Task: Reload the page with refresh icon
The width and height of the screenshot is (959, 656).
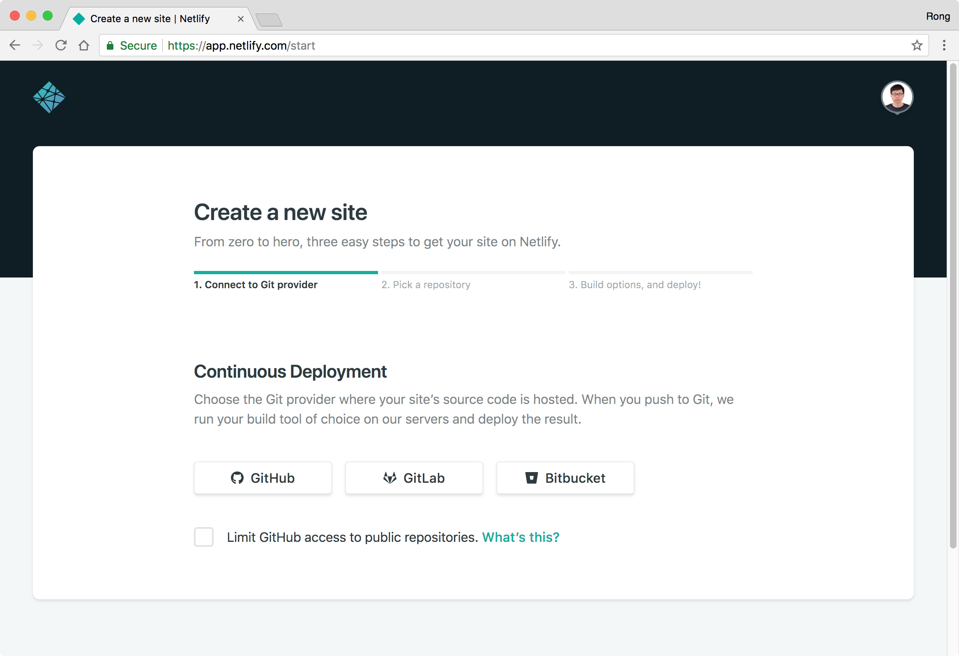Action: pyautogui.click(x=61, y=45)
